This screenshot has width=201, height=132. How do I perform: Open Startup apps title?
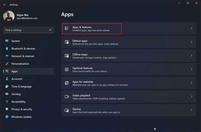[x=77, y=109]
